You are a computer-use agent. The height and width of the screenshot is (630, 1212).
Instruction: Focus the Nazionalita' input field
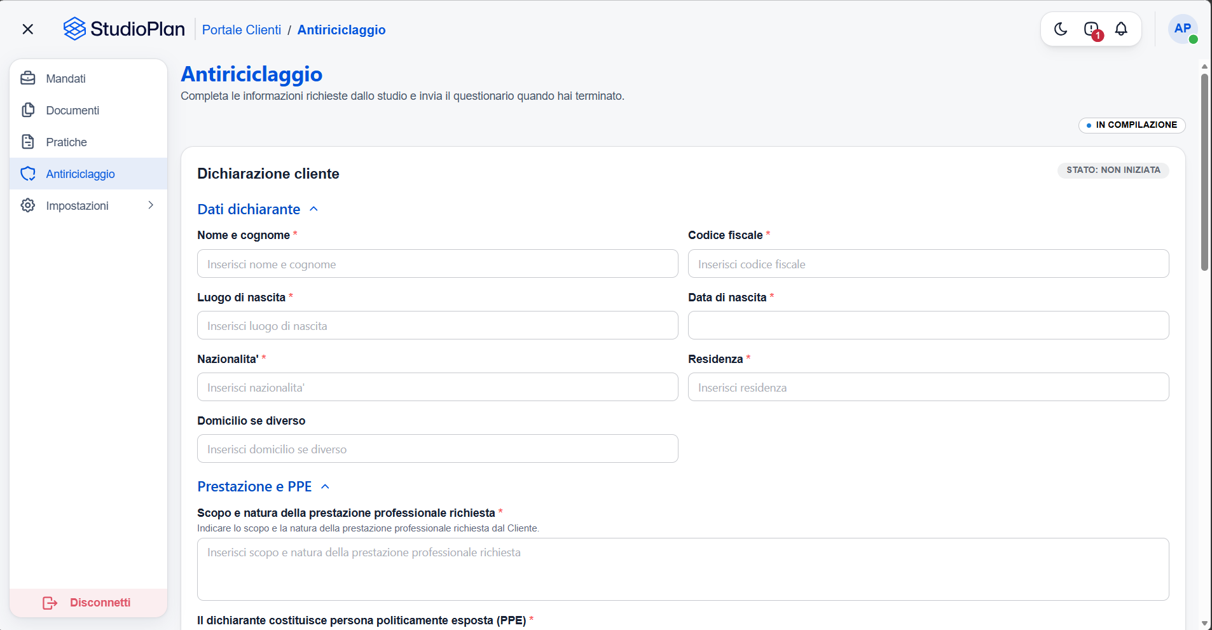[x=437, y=387]
